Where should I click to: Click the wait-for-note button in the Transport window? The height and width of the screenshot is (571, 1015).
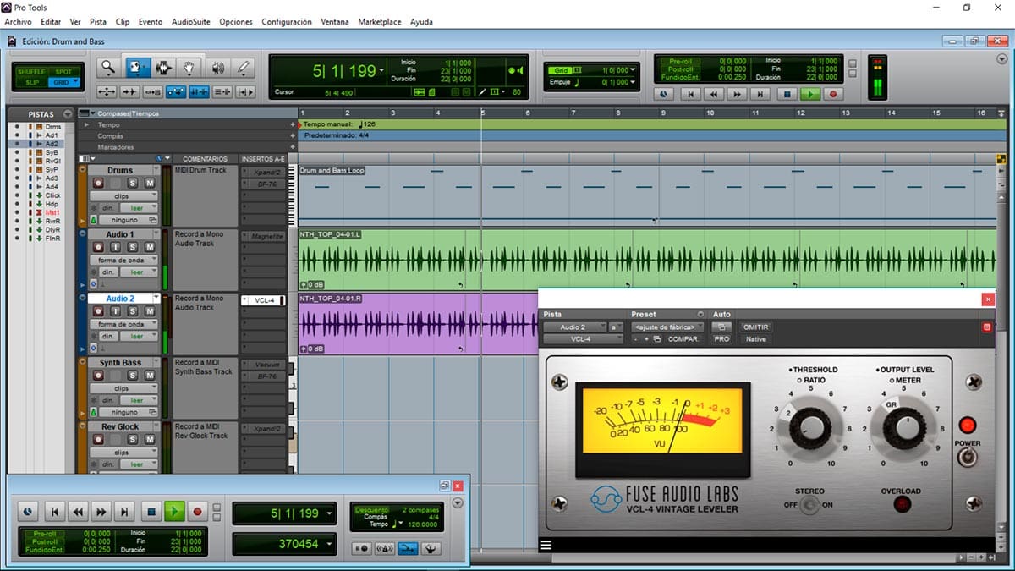363,548
